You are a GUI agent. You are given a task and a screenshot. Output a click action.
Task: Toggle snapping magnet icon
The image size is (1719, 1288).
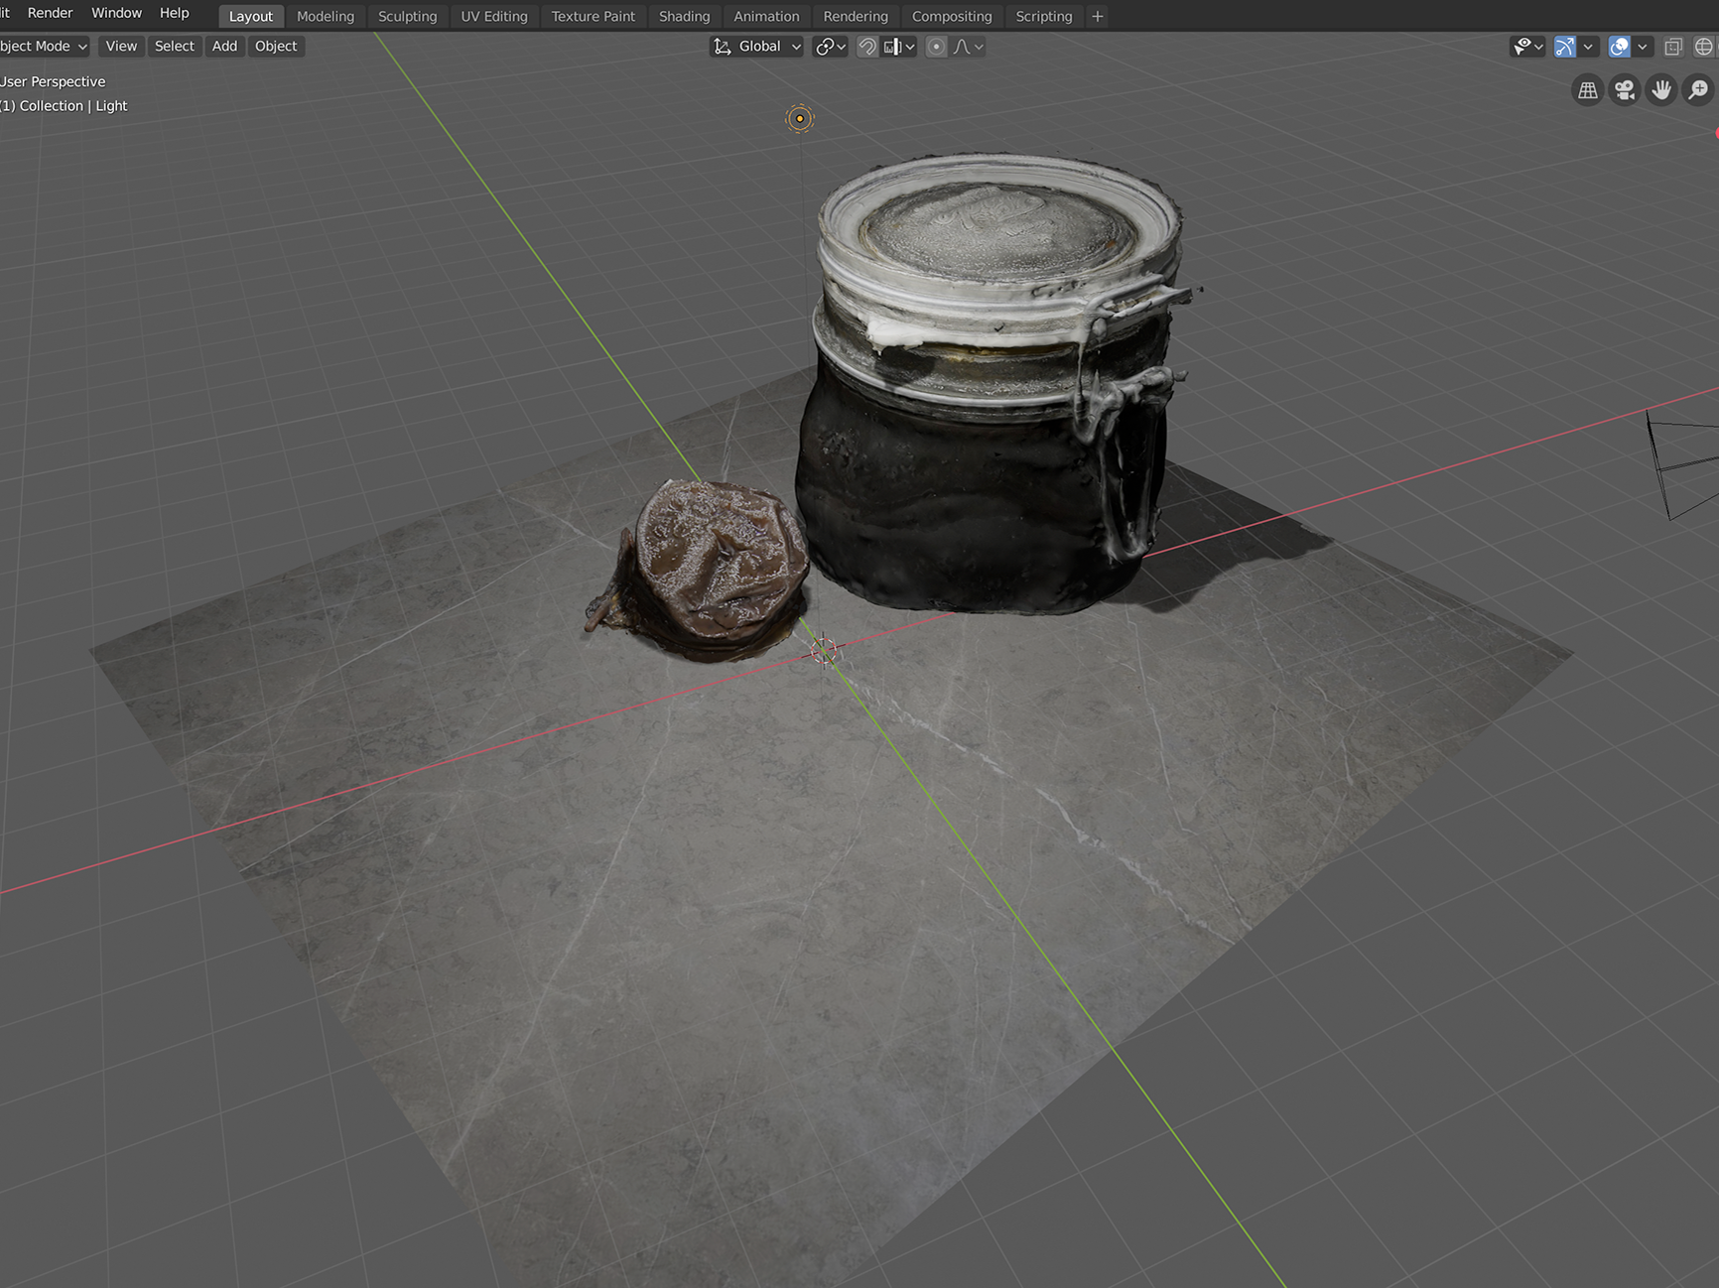click(867, 47)
